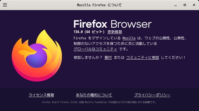Minimize the About Firefox window
199x111 pixels.
pos(176,5)
